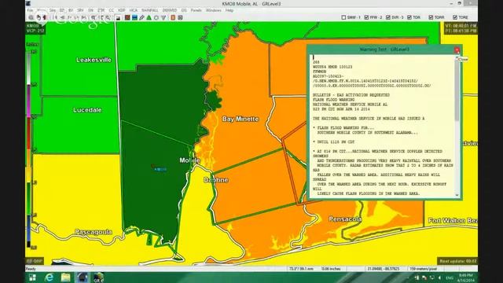Screen dimensions: 503x283
Task: Step back one radar frame
Action: coord(63,17)
